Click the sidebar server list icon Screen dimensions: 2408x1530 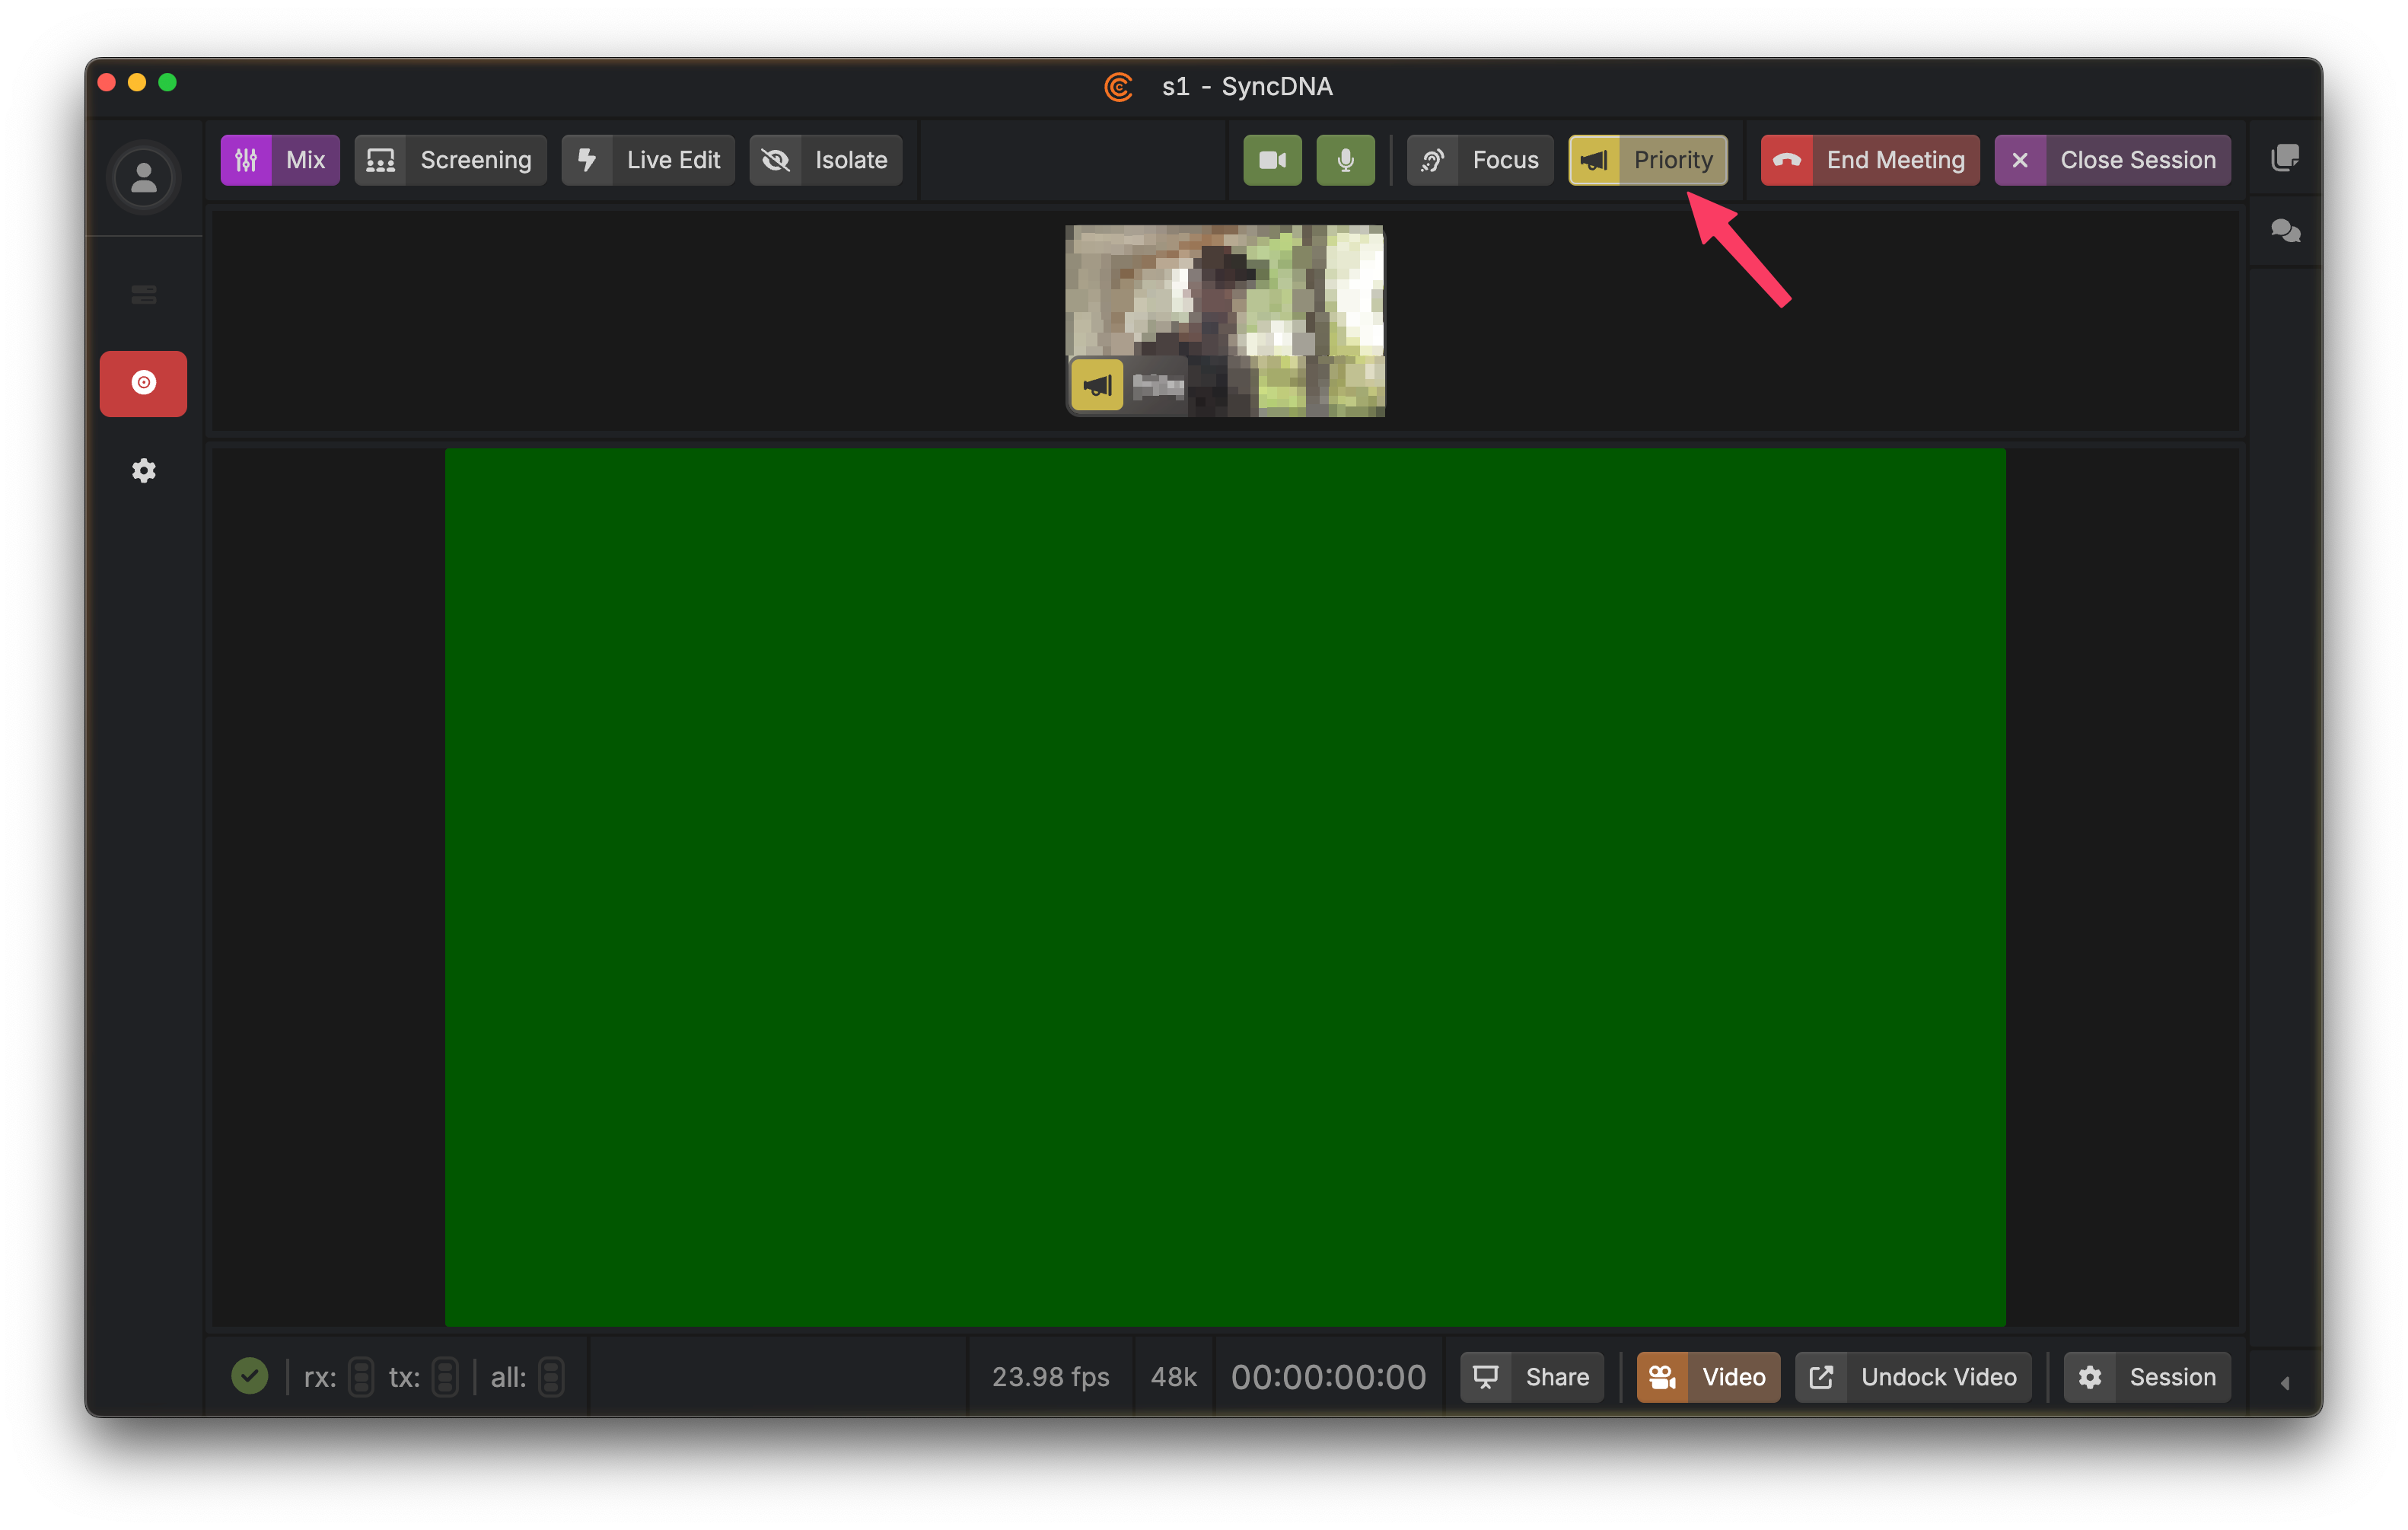click(x=143, y=294)
